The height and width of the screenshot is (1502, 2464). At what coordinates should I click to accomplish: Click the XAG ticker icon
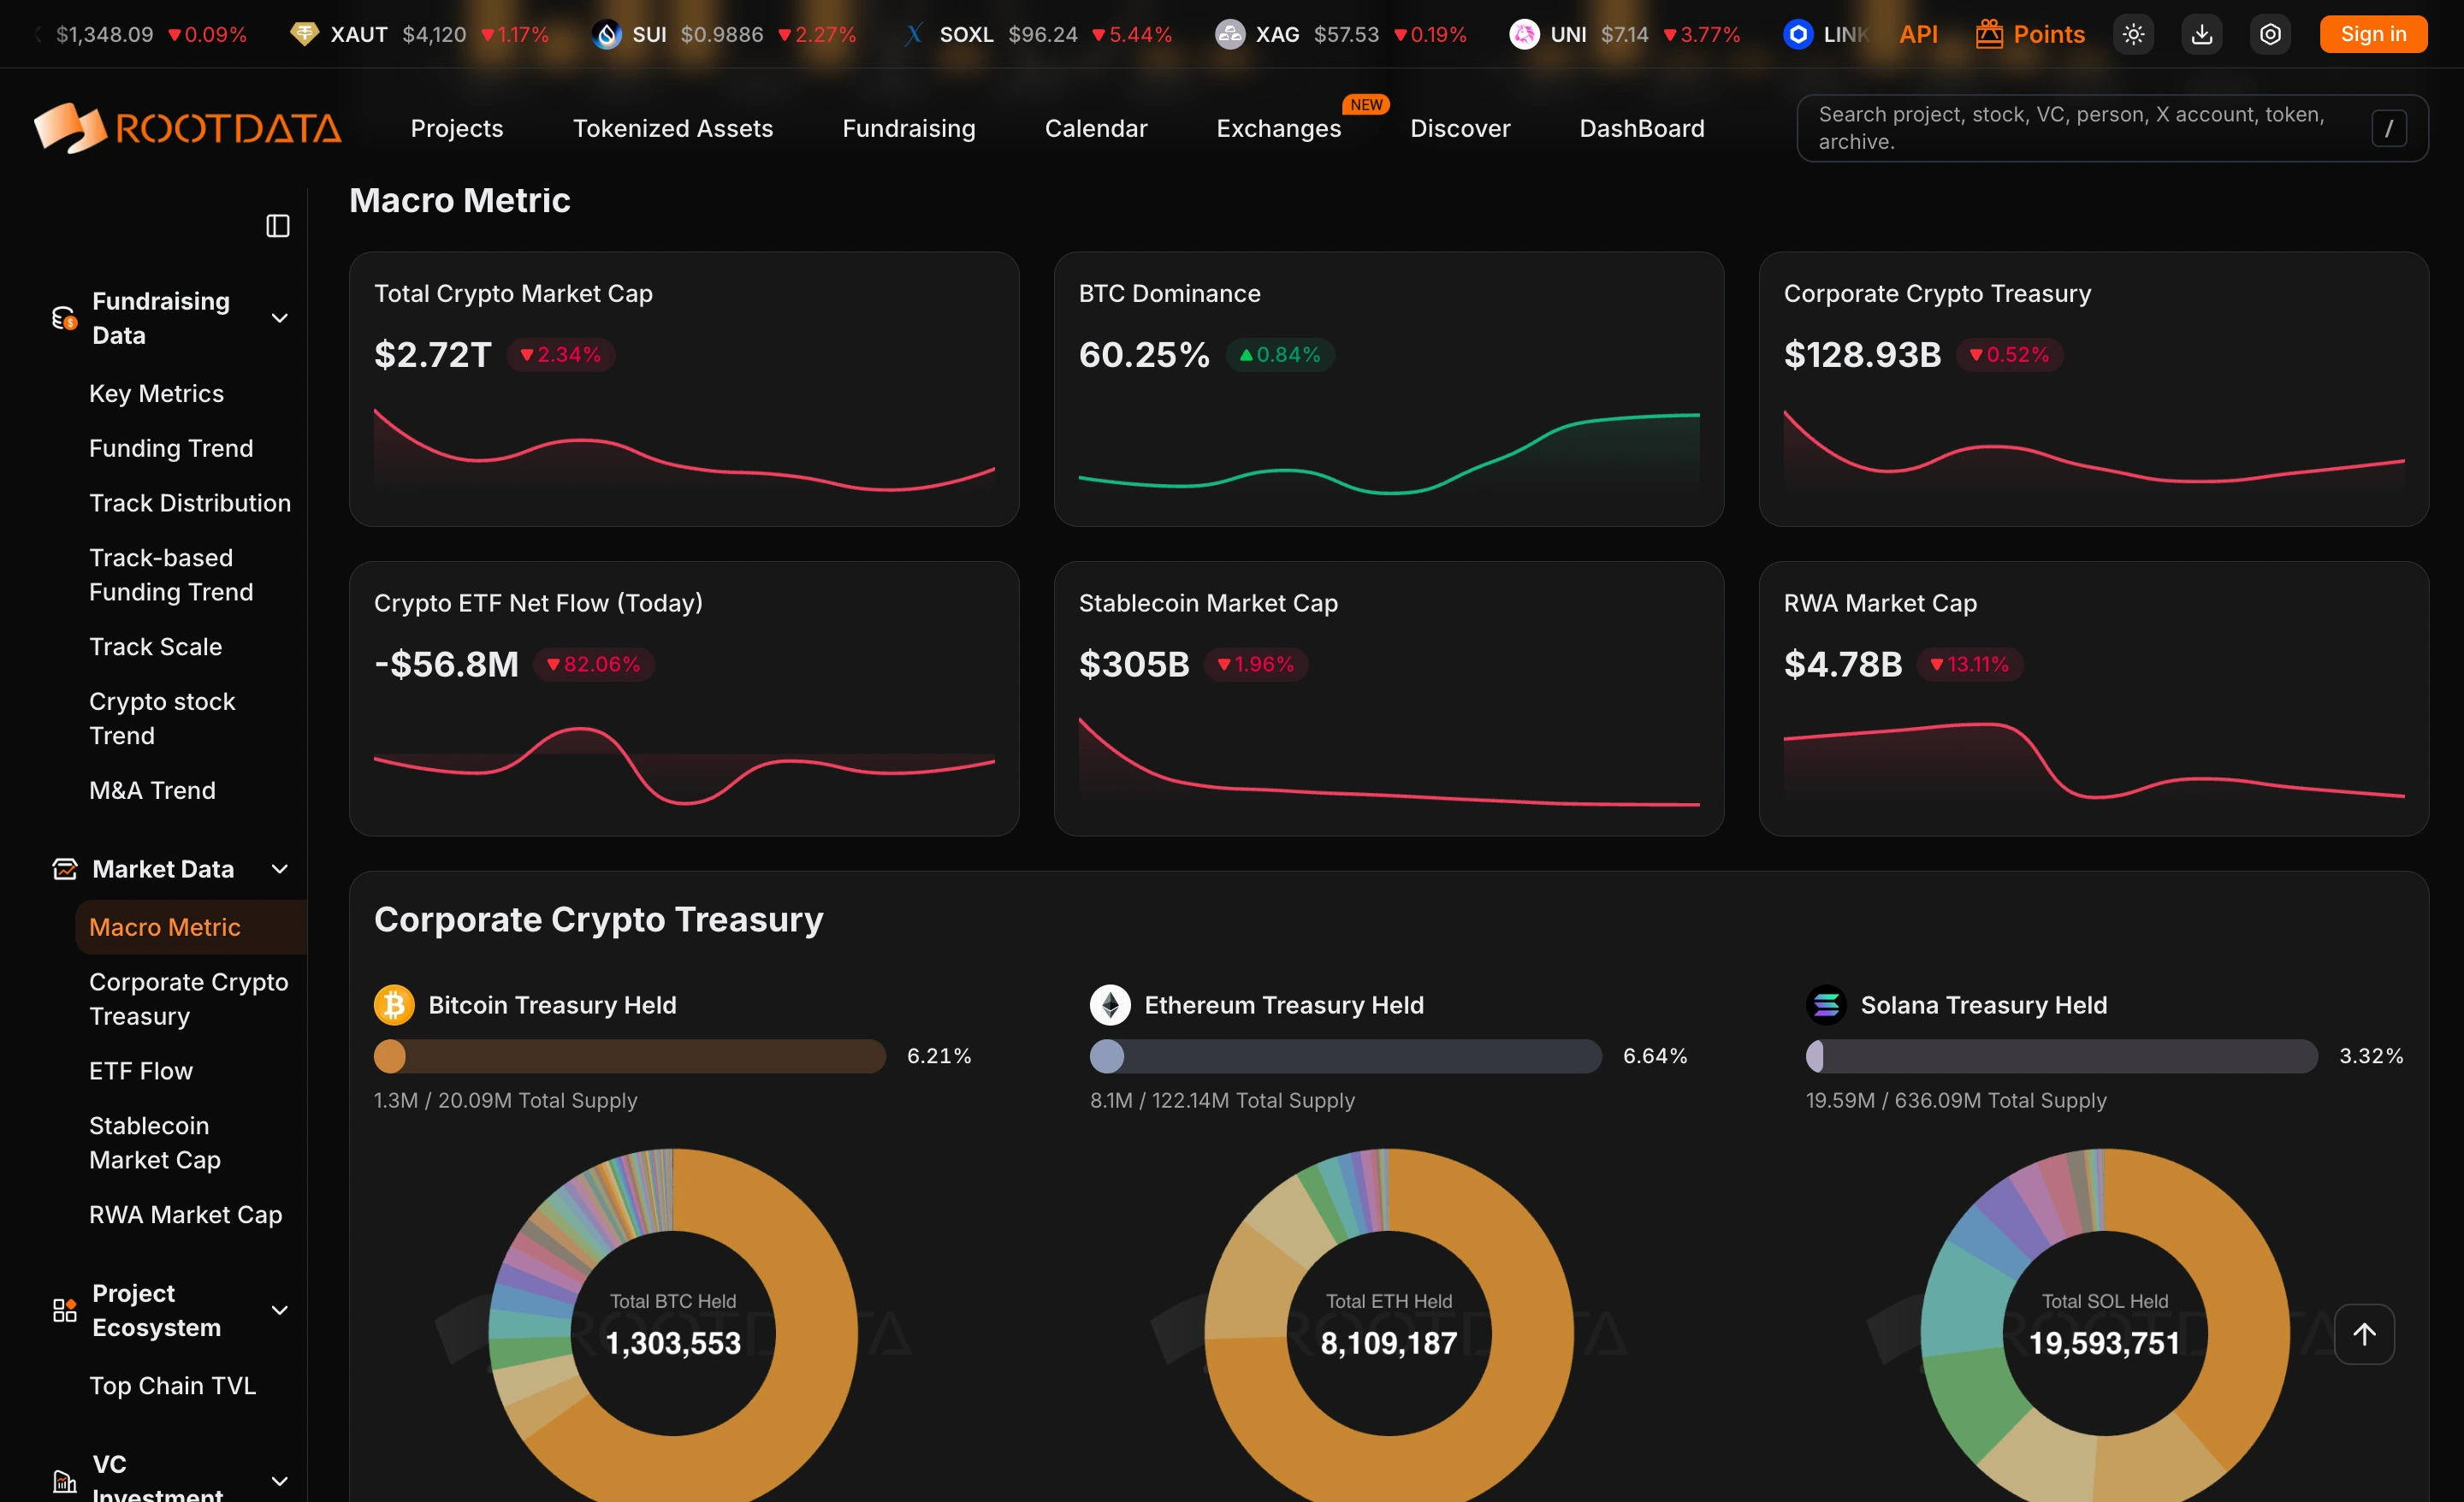[1229, 34]
